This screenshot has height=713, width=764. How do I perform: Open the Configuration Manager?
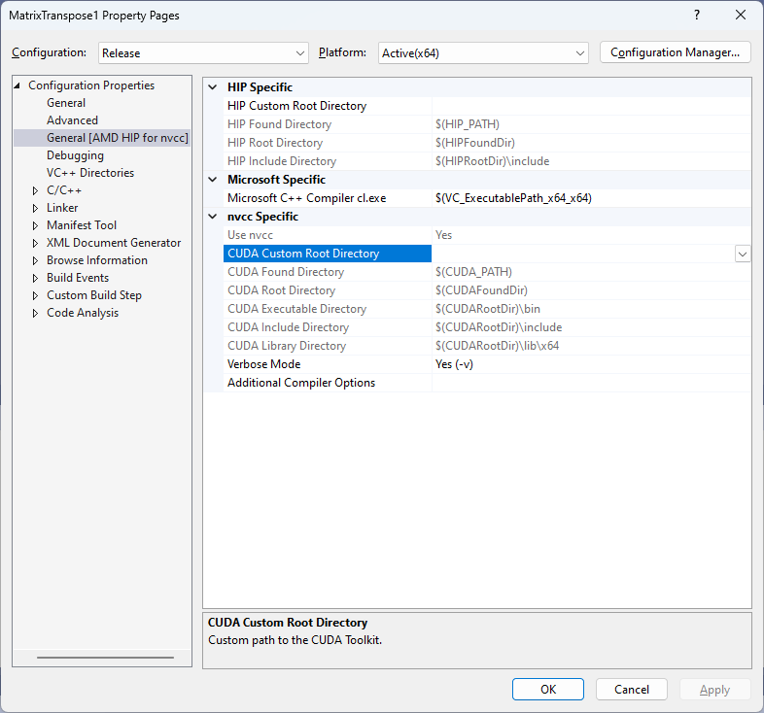pos(675,52)
